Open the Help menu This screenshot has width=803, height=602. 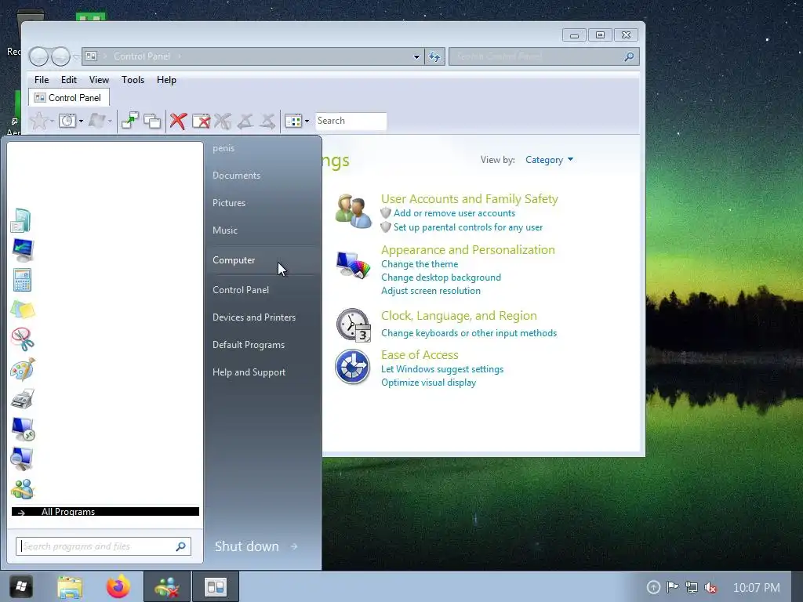click(x=166, y=80)
